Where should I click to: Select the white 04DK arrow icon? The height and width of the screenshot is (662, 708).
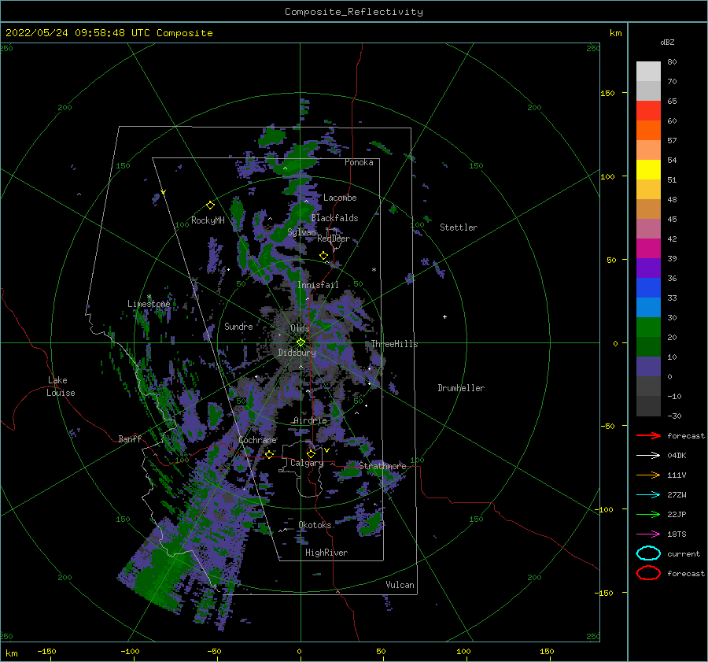648,456
